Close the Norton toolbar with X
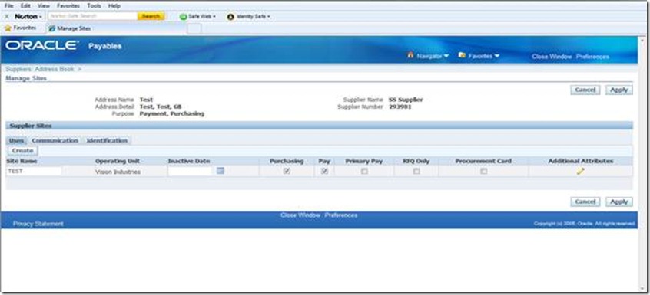 click(x=7, y=17)
